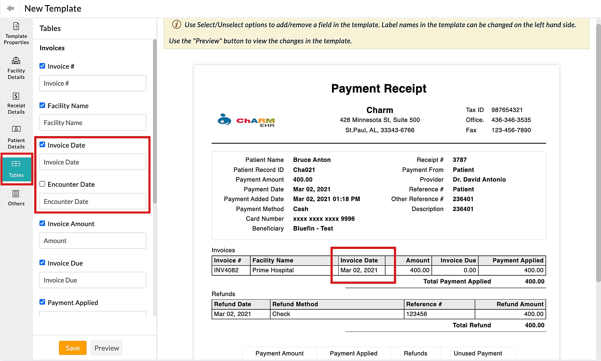Select the Tables sidebar icon
This screenshot has height=361, width=601.
pos(16,169)
